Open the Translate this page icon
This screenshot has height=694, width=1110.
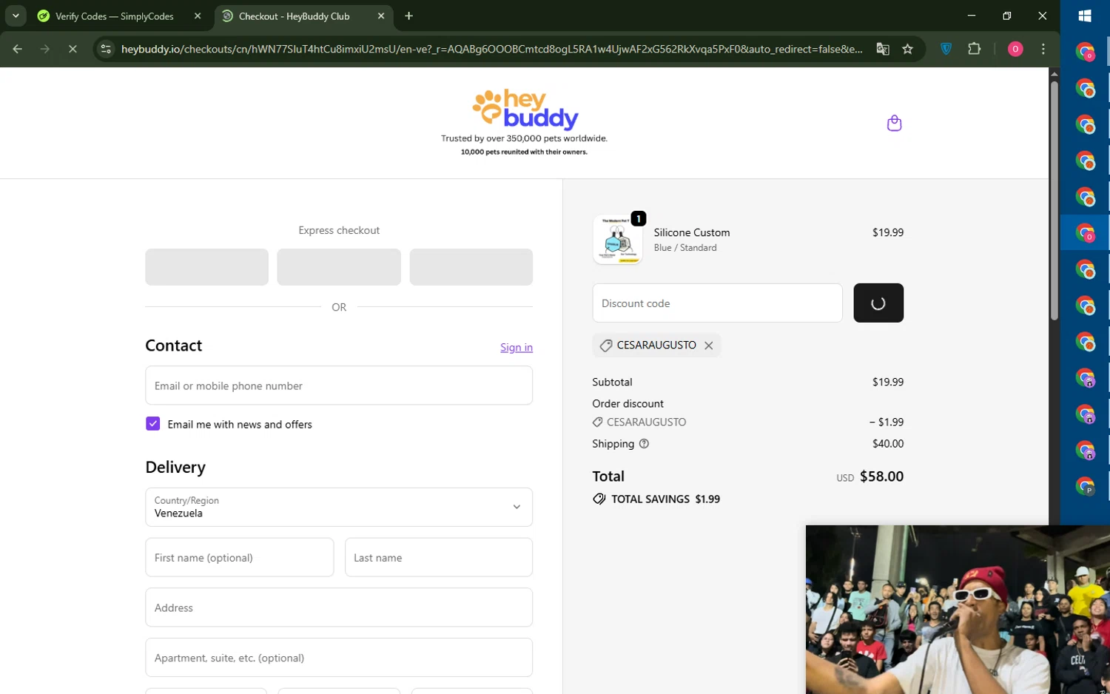[883, 49]
